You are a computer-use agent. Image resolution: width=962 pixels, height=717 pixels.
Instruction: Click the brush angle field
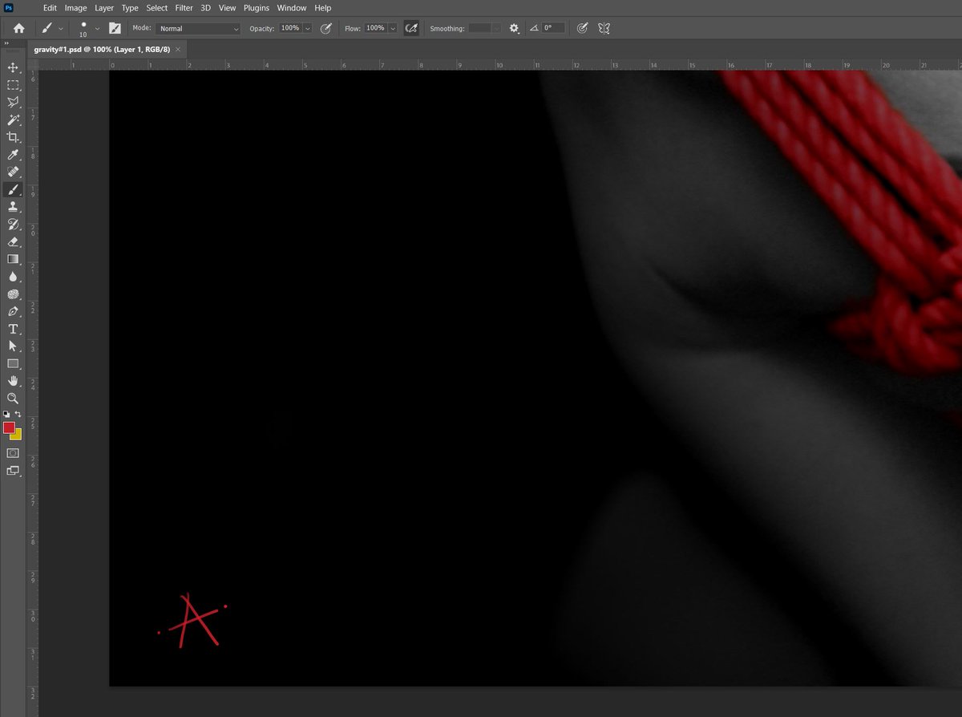pyautogui.click(x=553, y=28)
